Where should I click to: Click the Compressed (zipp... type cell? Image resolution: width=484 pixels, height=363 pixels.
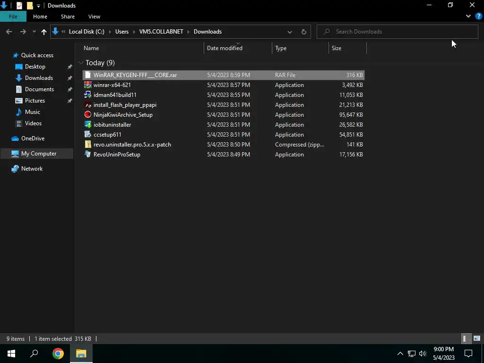[299, 145]
